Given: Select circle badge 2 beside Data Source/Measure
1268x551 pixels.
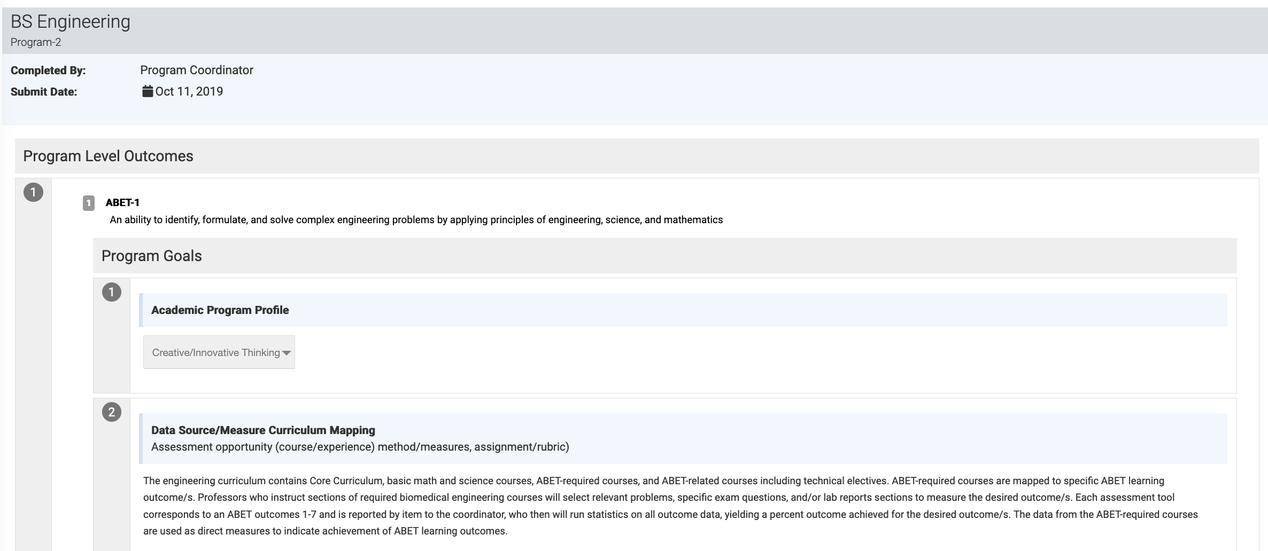Looking at the screenshot, I should pos(112,412).
